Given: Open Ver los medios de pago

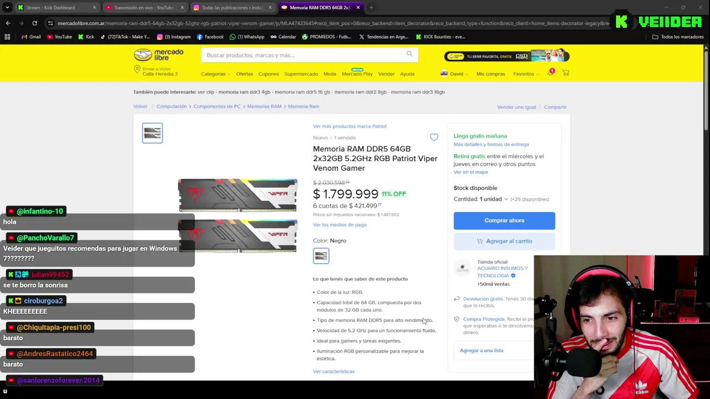Looking at the screenshot, I should [339, 224].
